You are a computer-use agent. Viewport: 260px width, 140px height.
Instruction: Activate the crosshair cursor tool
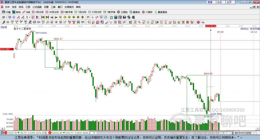click(92, 17)
